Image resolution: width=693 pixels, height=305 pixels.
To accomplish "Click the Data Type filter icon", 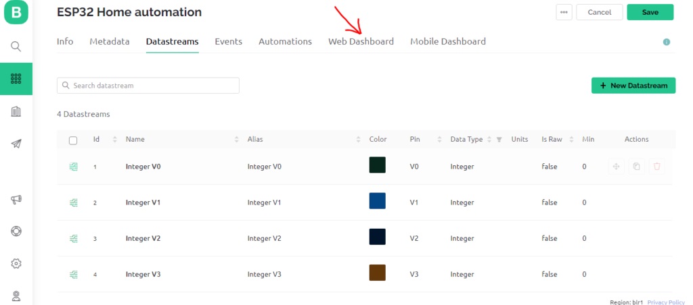I will pyautogui.click(x=499, y=139).
